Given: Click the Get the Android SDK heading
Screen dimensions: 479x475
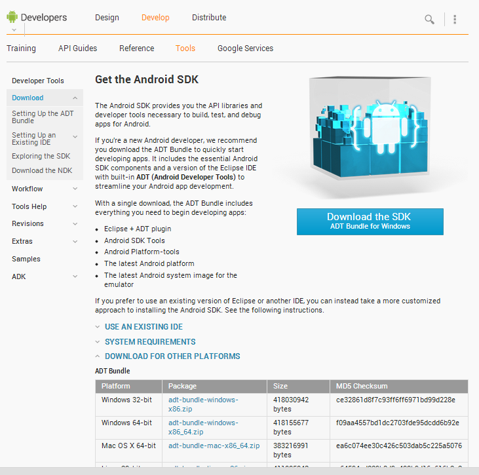Looking at the screenshot, I should pyautogui.click(x=147, y=79).
